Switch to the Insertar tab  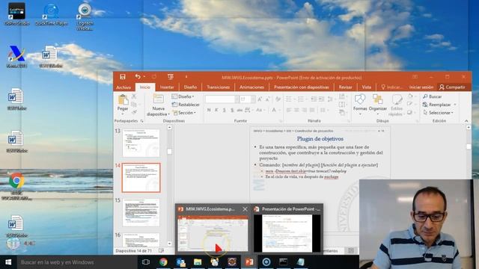[167, 87]
